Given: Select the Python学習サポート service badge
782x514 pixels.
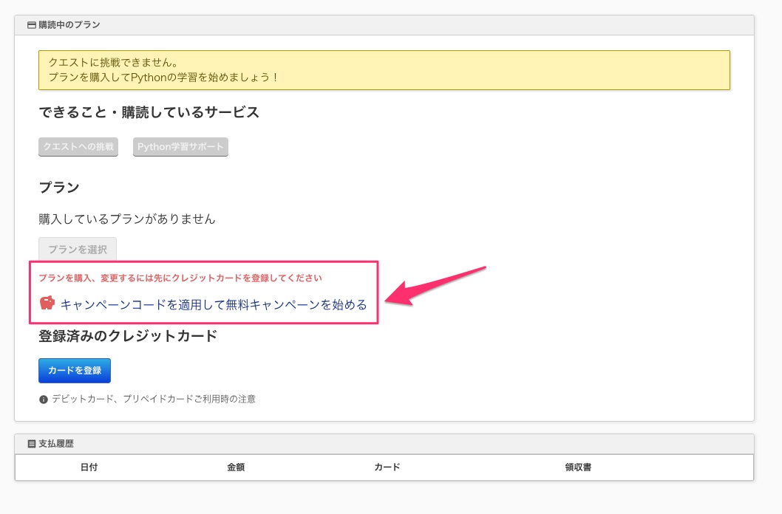Looking at the screenshot, I should click(x=180, y=147).
